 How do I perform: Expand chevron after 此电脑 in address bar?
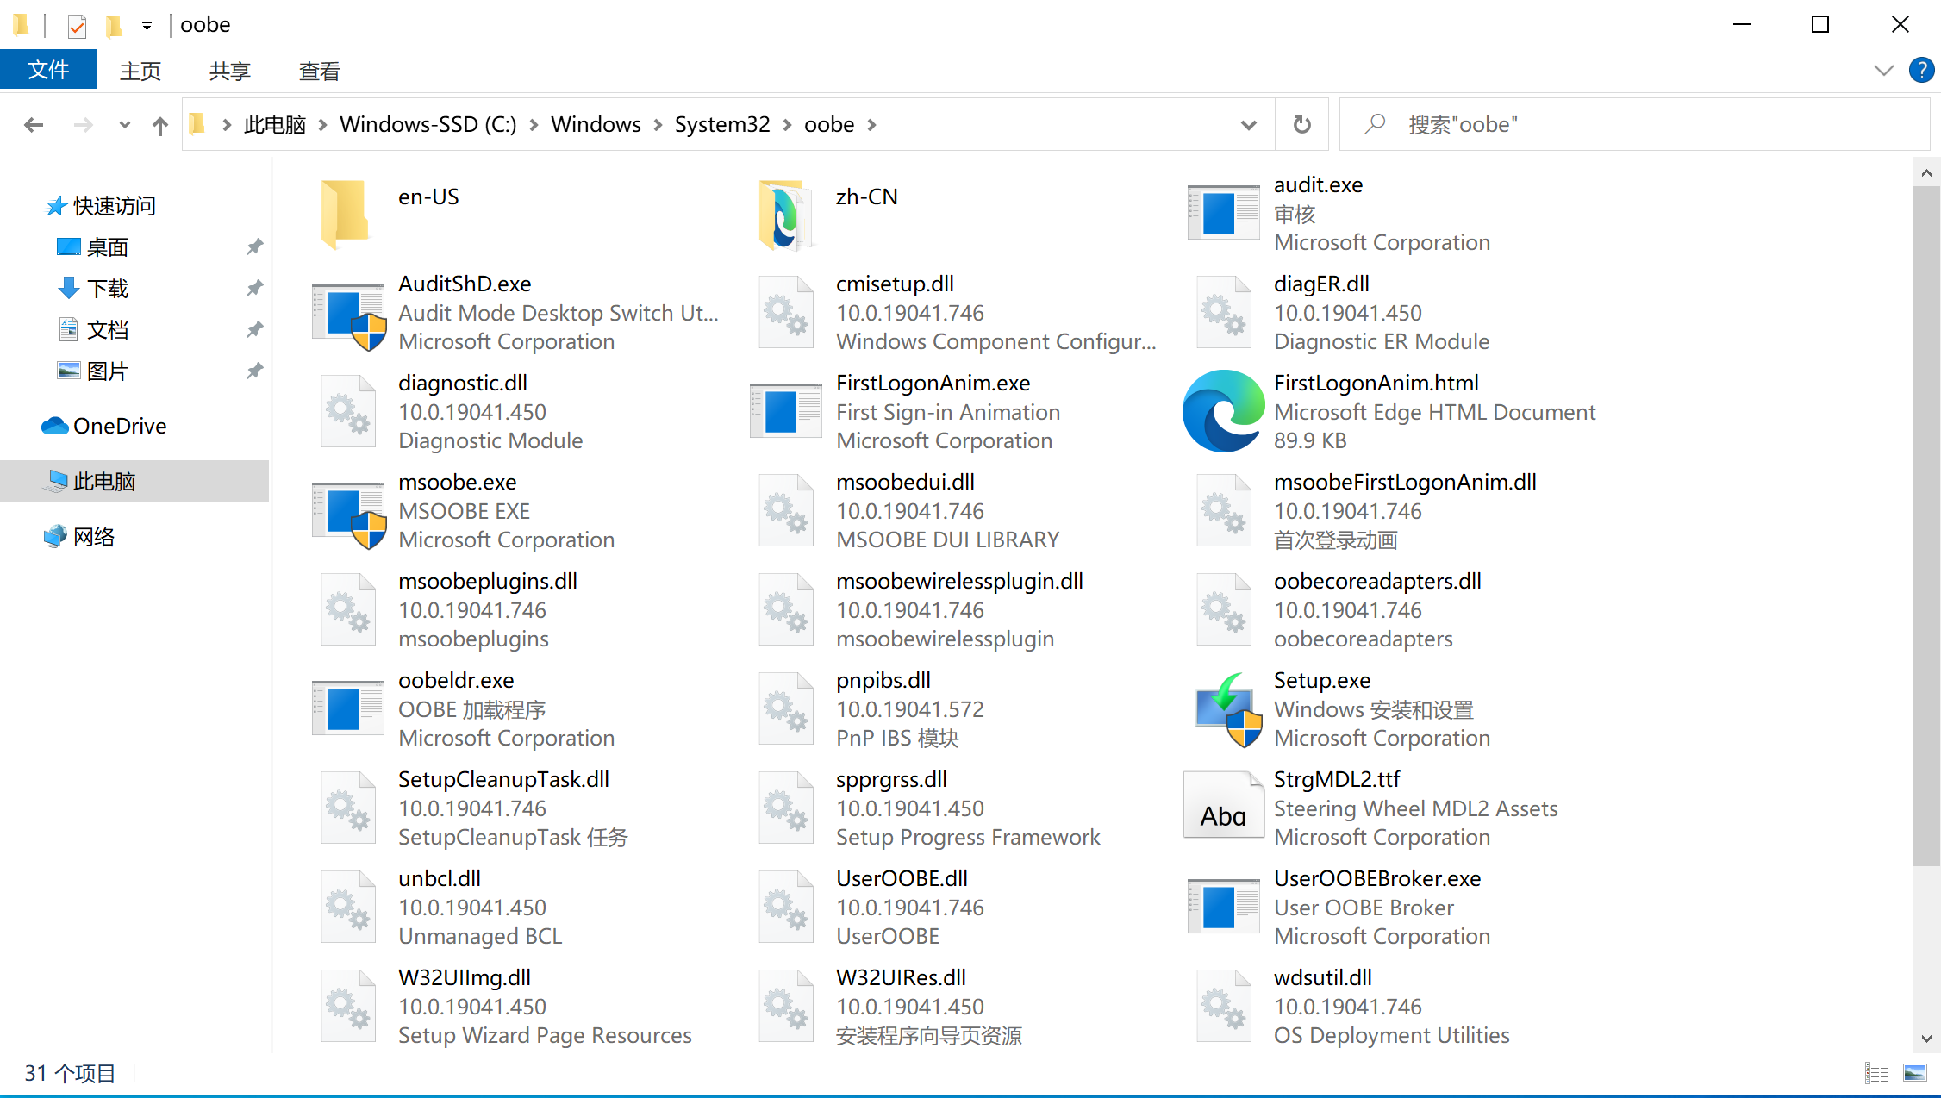(322, 125)
